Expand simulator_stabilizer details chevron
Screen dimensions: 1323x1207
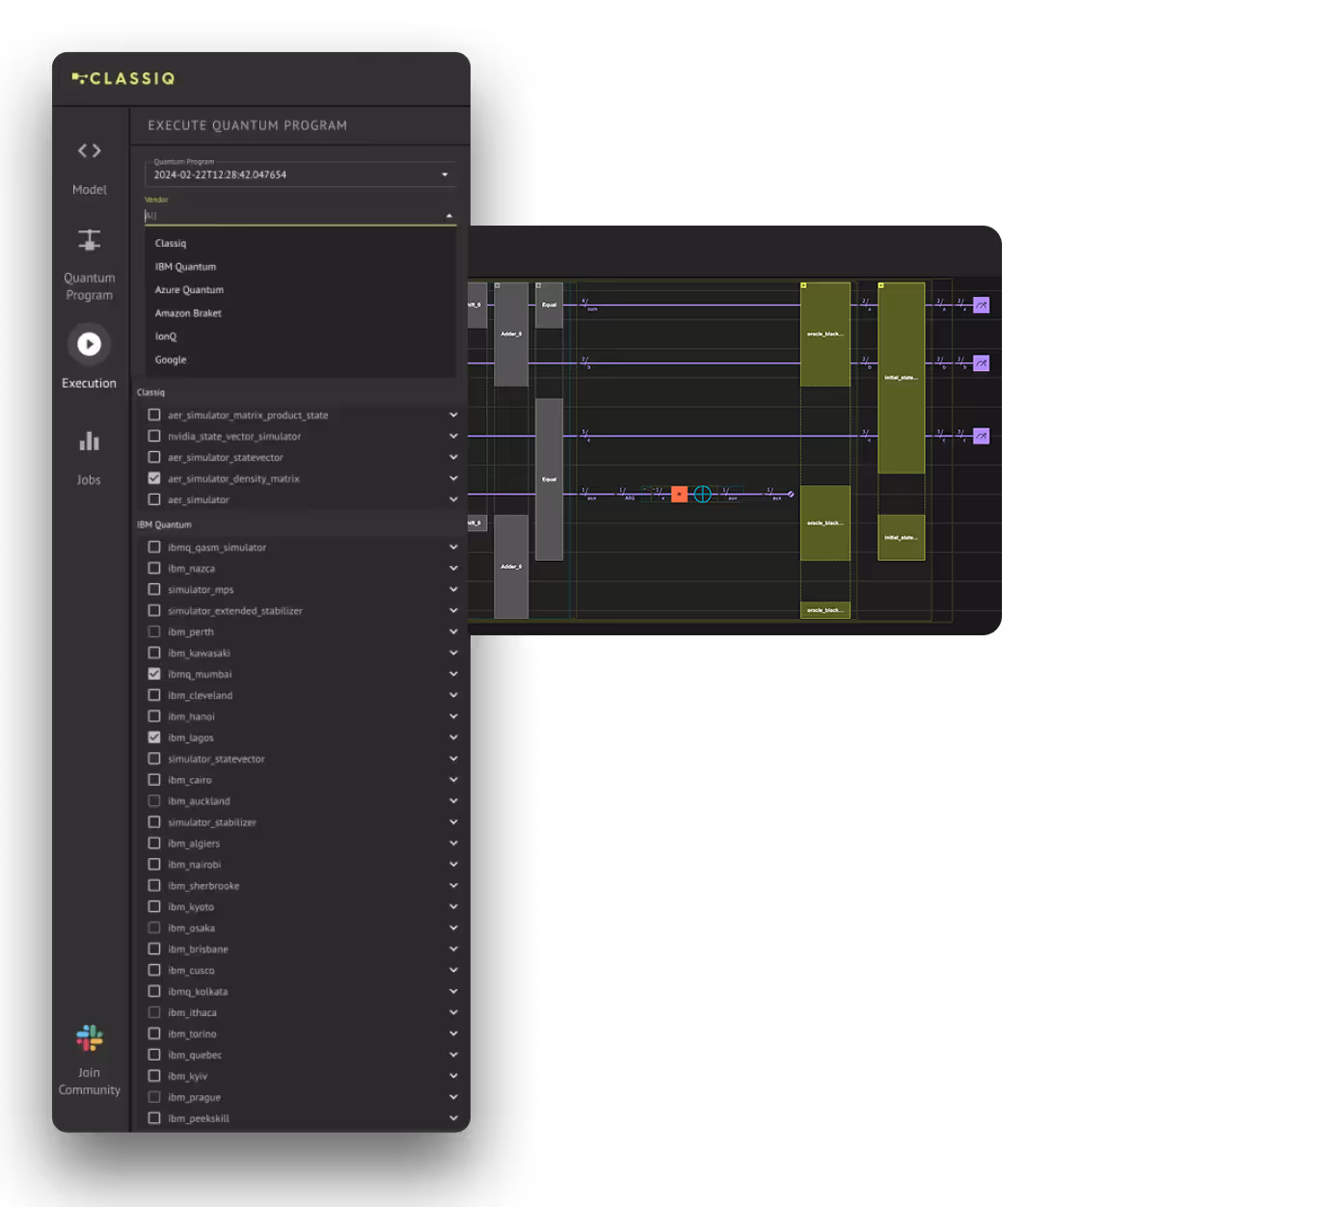(x=453, y=822)
